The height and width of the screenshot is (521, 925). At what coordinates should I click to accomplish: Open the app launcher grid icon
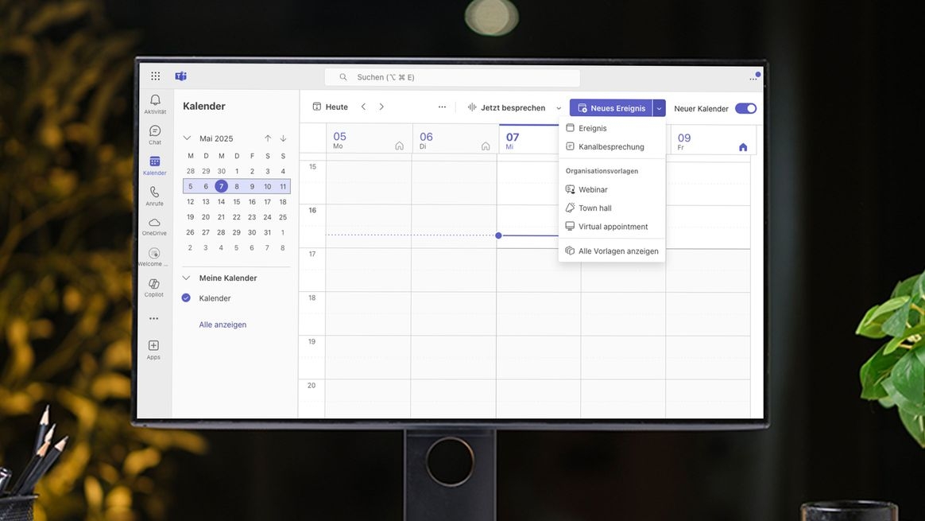(156, 76)
